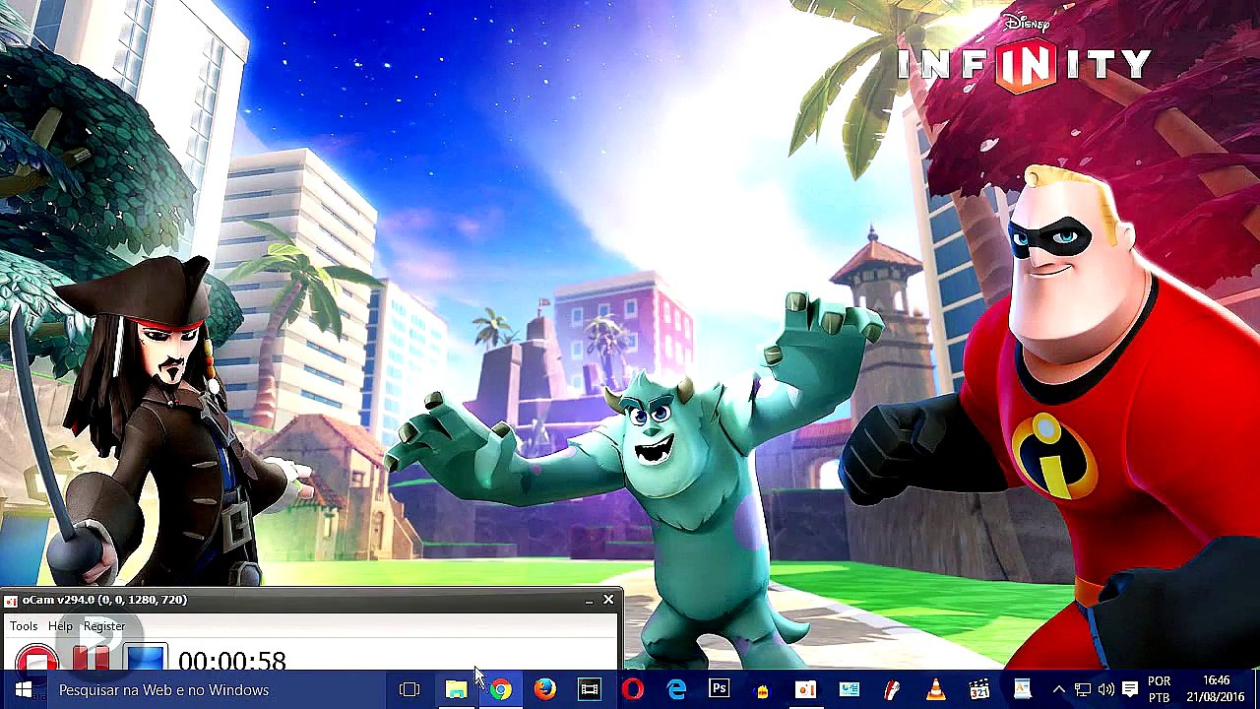Open network settings from system tray
This screenshot has height=709, width=1260.
(1082, 690)
